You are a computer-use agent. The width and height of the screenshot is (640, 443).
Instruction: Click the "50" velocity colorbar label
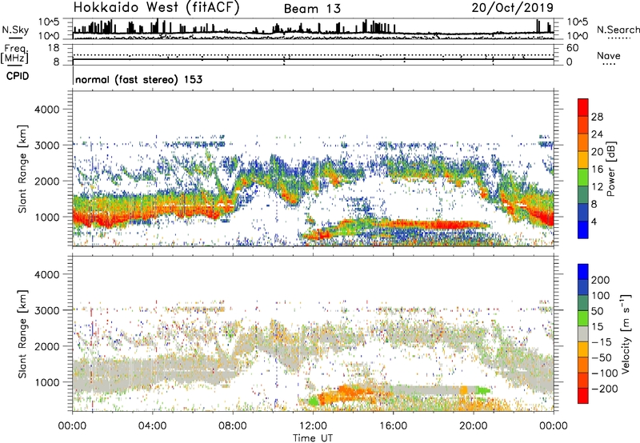tap(597, 311)
